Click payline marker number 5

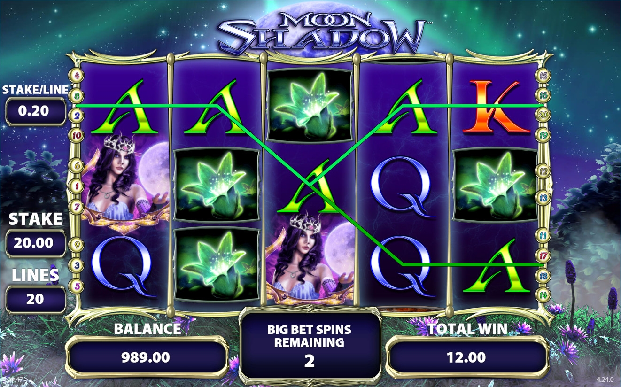tap(77, 285)
